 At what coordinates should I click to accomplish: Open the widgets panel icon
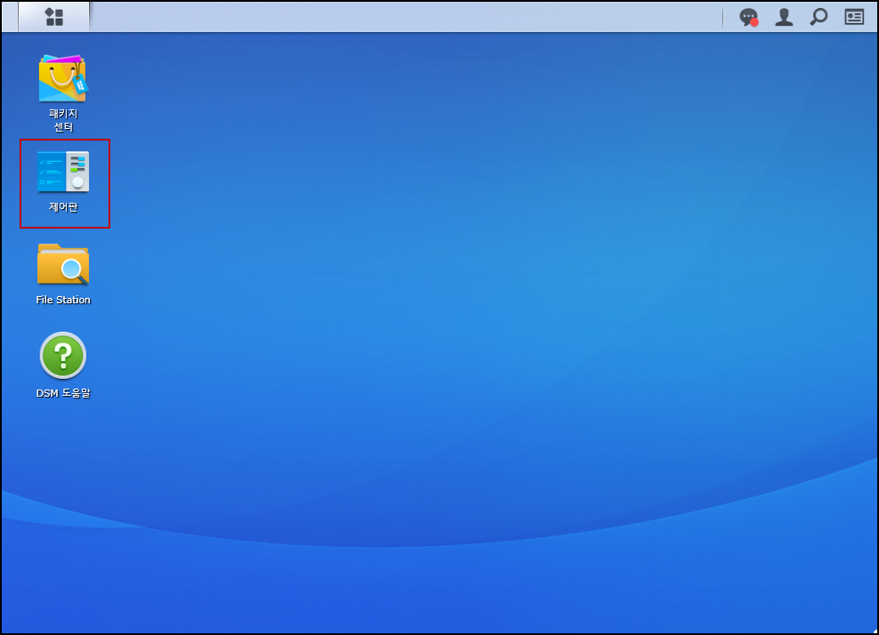click(x=854, y=17)
